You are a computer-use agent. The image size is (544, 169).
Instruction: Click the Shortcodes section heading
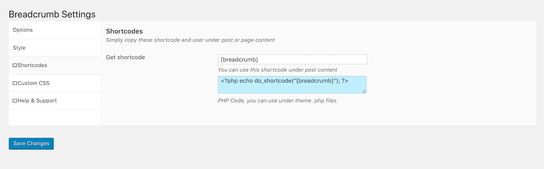[124, 31]
